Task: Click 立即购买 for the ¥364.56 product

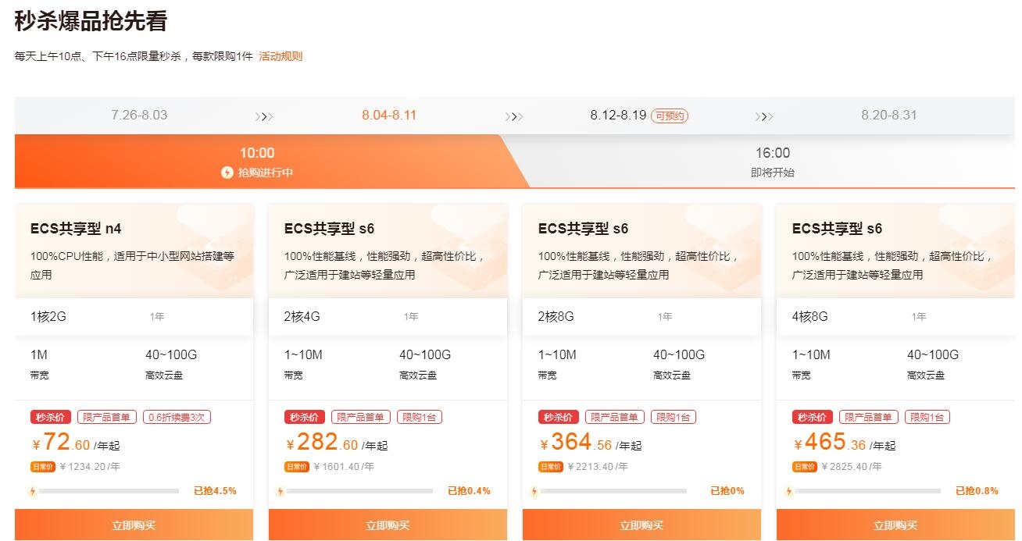Action: [x=641, y=525]
